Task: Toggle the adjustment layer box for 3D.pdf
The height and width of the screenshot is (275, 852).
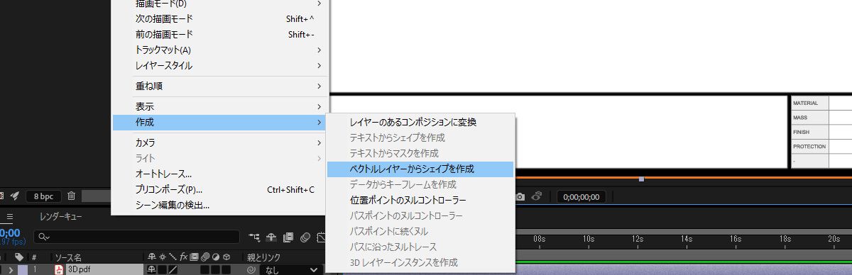Action: 215,270
